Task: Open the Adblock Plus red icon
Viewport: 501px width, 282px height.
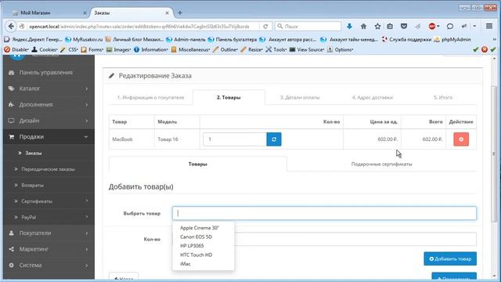Action: coord(432,26)
